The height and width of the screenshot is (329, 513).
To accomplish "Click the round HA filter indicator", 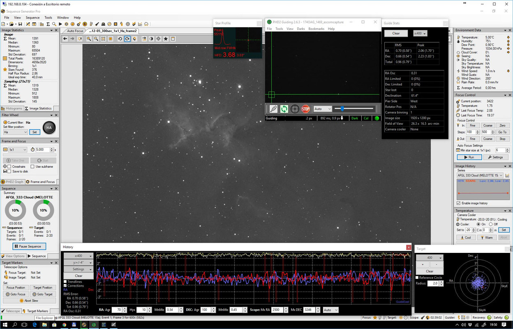I will [49, 127].
